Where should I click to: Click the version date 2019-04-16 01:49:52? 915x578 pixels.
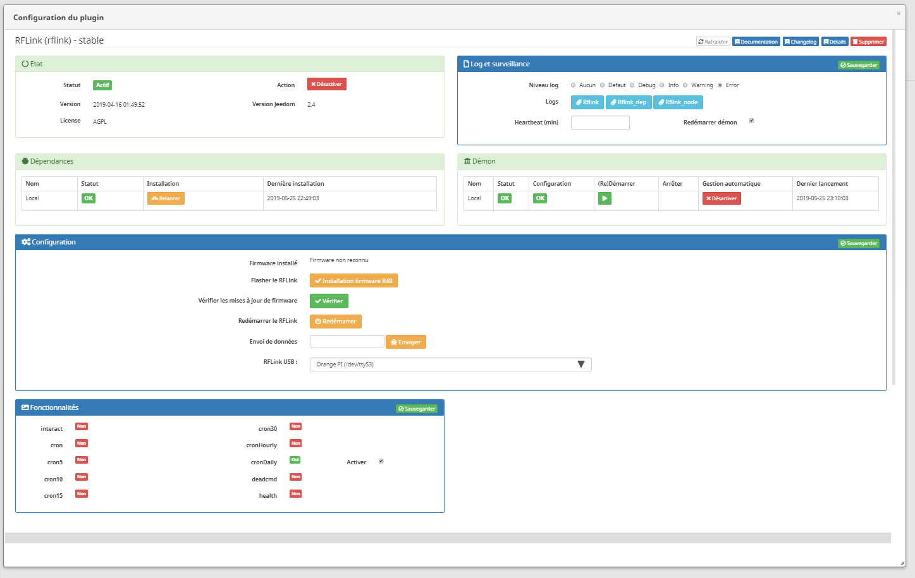(119, 105)
